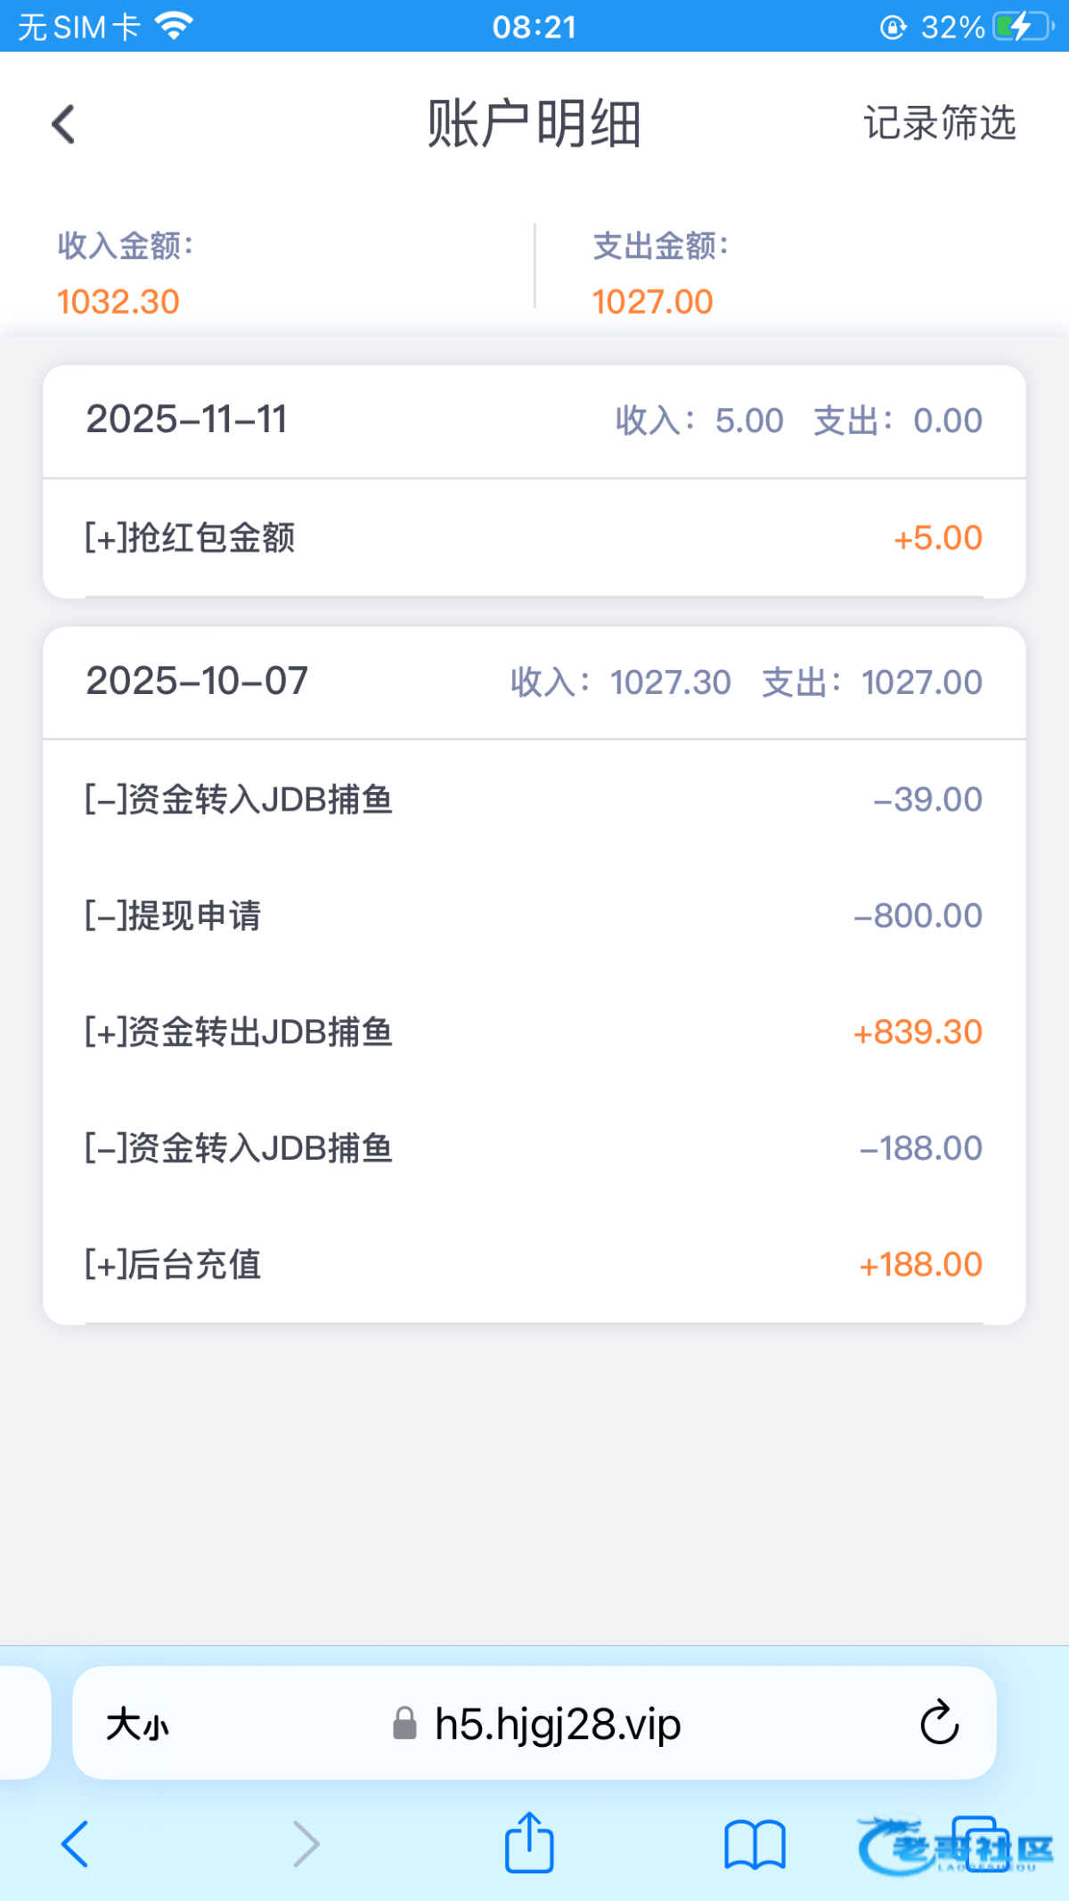This screenshot has height=1901, width=1069.
Task: Open Safari bookmarks book icon
Action: point(754,1843)
